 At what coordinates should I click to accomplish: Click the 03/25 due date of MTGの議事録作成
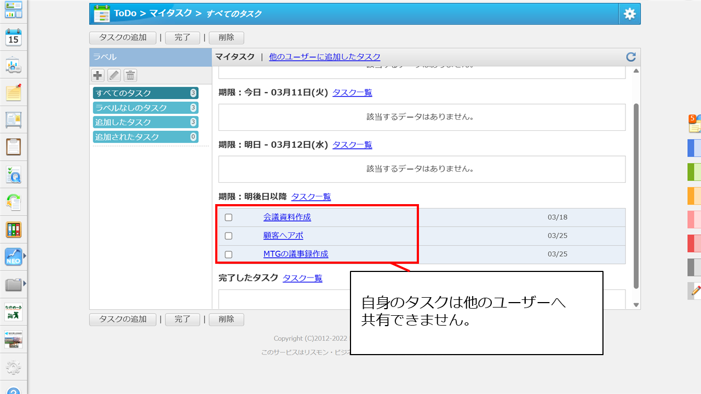point(558,254)
